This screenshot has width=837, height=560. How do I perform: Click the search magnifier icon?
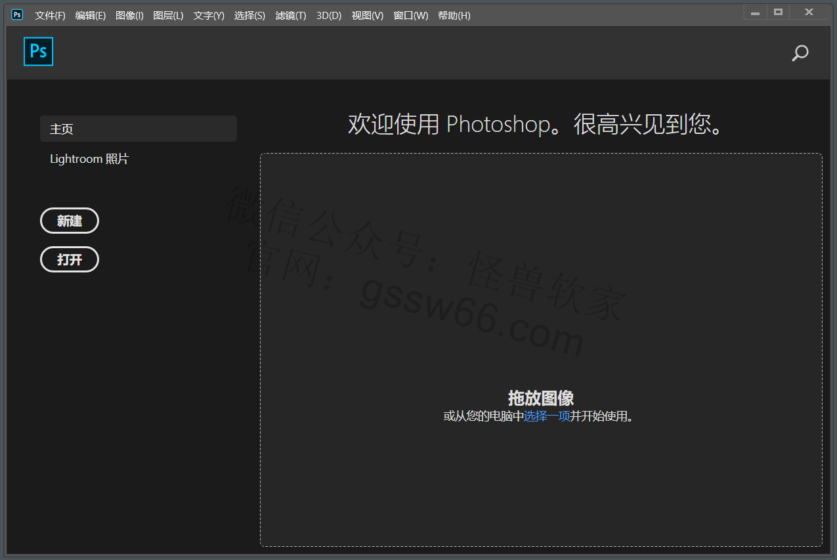(x=800, y=53)
